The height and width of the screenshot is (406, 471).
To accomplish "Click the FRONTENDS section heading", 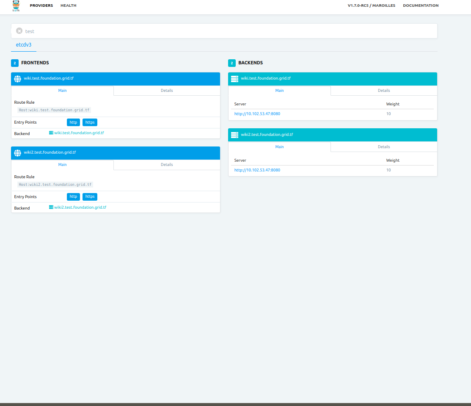I will pos(35,63).
